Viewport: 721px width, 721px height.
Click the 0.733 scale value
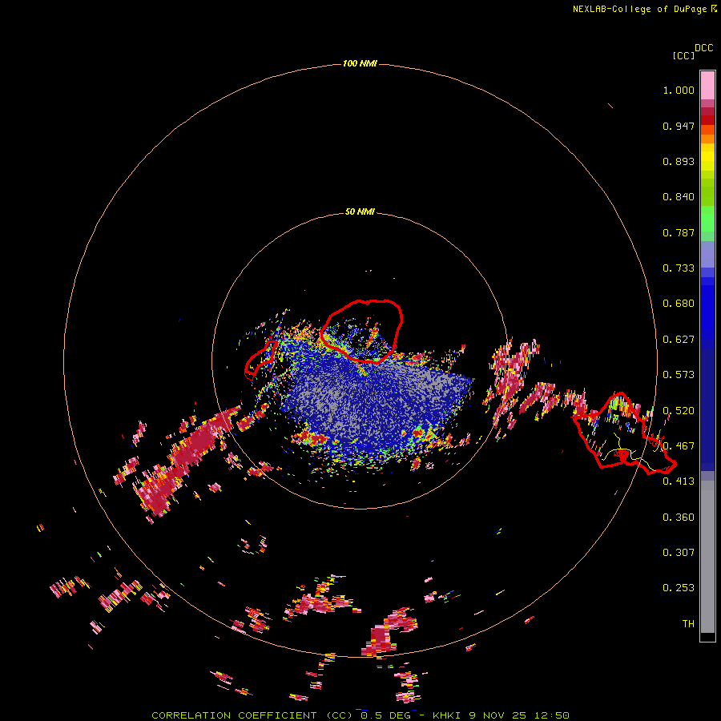[x=679, y=268]
